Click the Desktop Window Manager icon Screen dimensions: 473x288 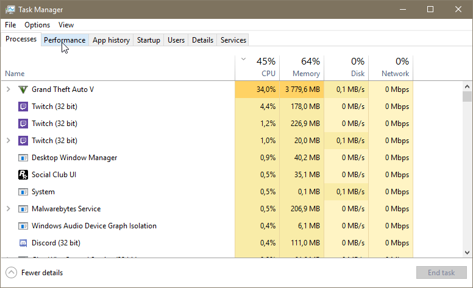[23, 158]
